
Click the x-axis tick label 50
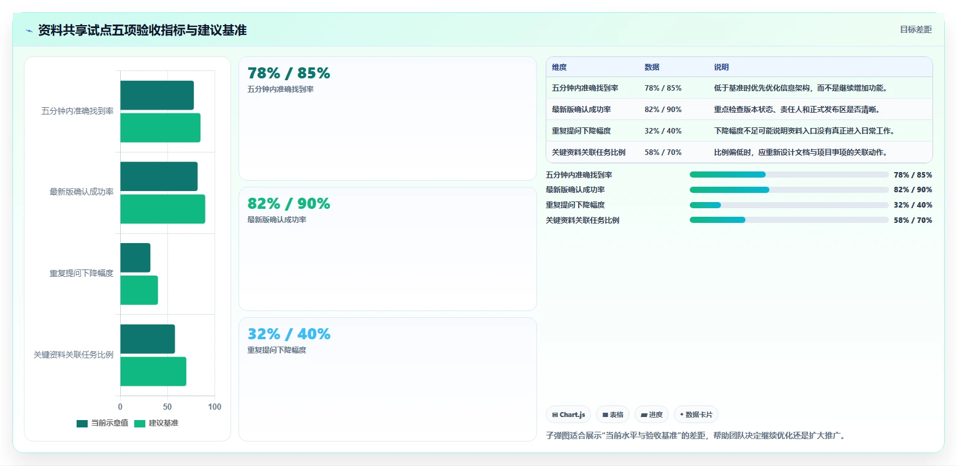(x=167, y=407)
